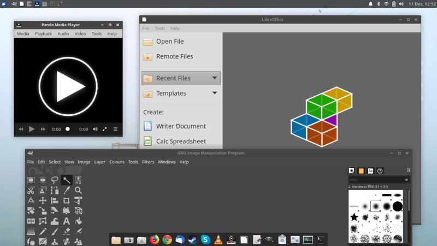Screen dimensions: 437x246
Task: Select the Color Picker eyedropper tool
Action: coord(66,191)
